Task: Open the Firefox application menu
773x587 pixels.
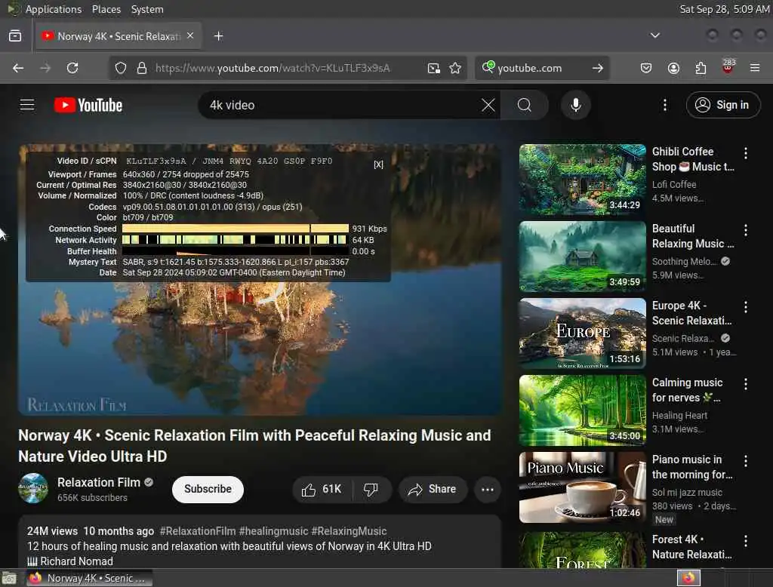Action: pos(755,68)
